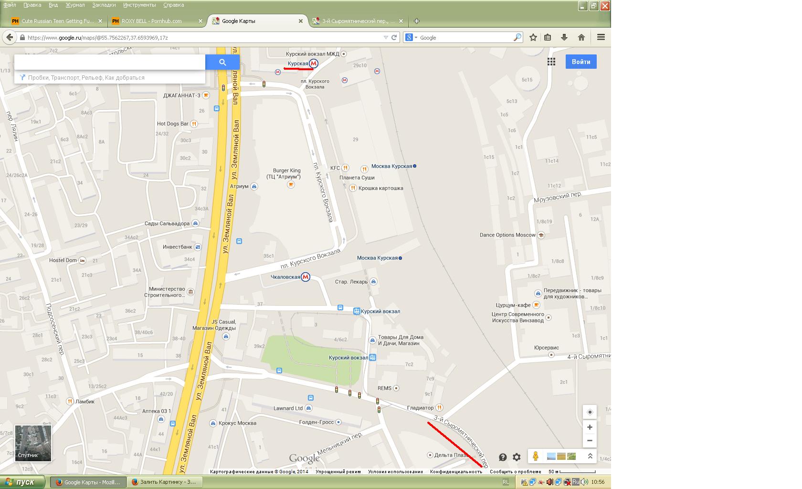Open the Закладки menu
The width and height of the screenshot is (802, 489).
pyautogui.click(x=104, y=5)
